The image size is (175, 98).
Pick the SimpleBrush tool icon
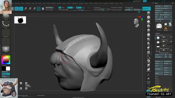[x=166, y=29]
